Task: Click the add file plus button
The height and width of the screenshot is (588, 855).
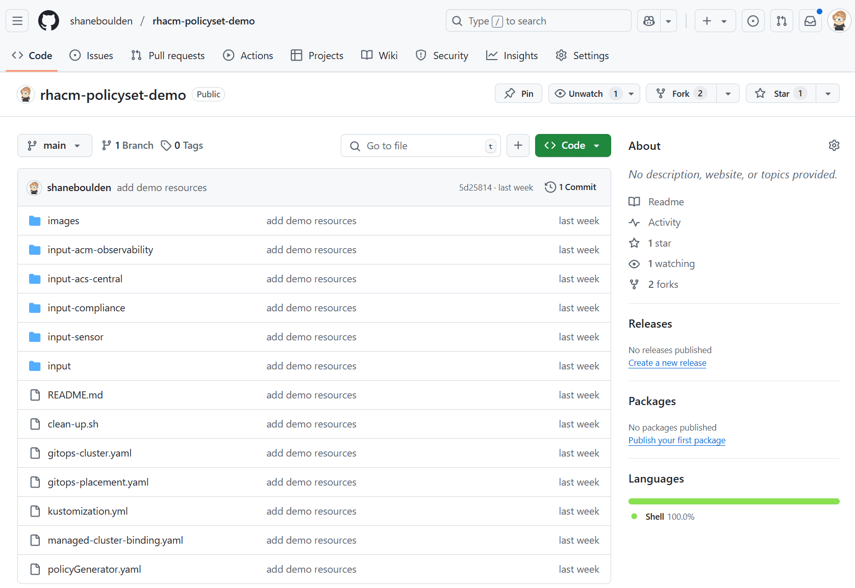Action: tap(518, 146)
